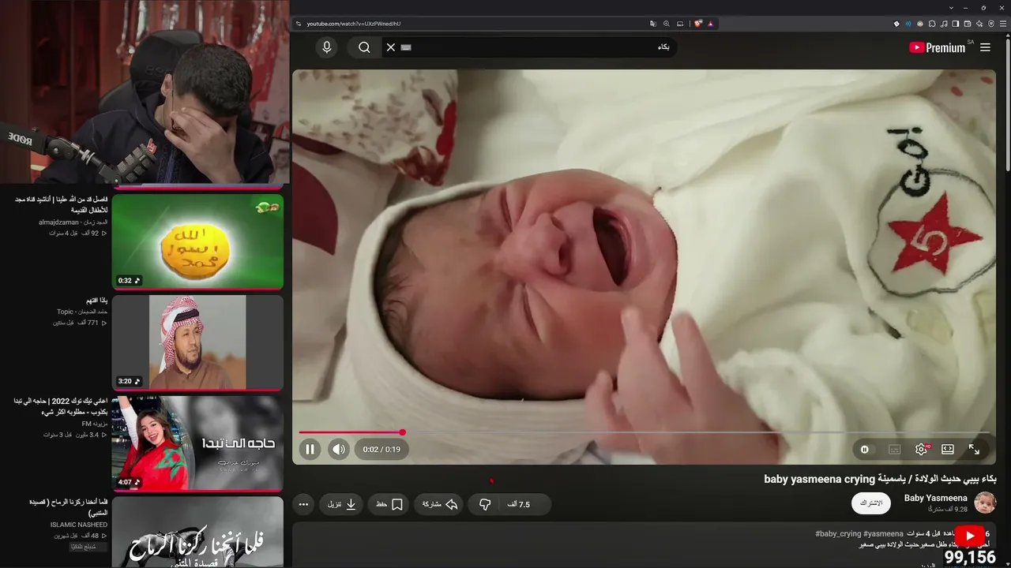Click the blue sound-wave extension icon
Image resolution: width=1011 pixels, height=568 pixels.
pos(908,24)
